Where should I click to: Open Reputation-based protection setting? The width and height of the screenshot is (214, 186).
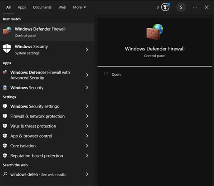click(47, 155)
